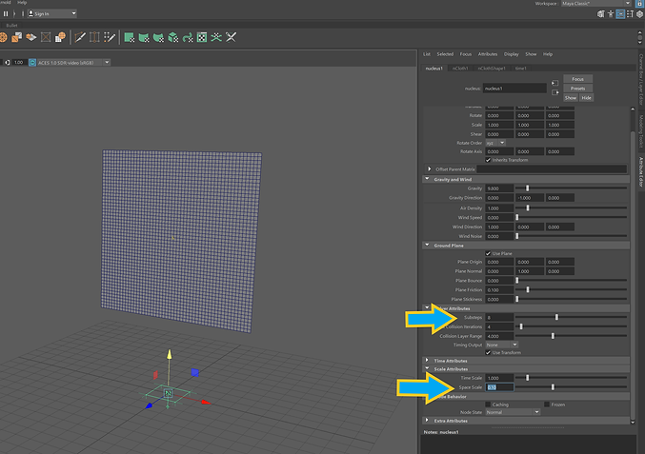This screenshot has height=454, width=645.
Task: Click the Gravity slider handle
Action: pos(528,188)
